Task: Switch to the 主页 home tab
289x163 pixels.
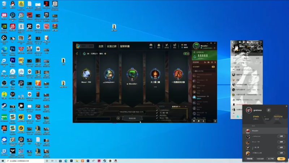Action: (x=101, y=46)
